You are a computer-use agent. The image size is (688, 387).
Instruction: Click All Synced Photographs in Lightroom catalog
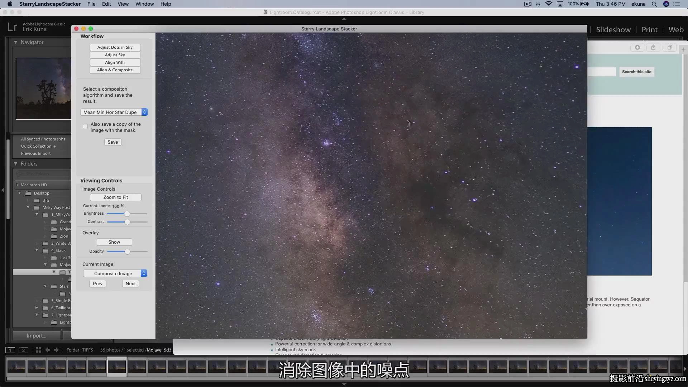(43, 139)
